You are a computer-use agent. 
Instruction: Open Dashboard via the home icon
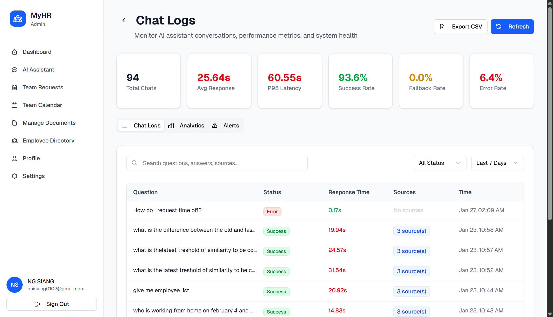point(15,52)
